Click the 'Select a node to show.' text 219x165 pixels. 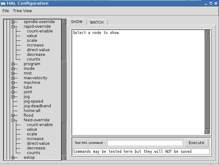[97, 33]
